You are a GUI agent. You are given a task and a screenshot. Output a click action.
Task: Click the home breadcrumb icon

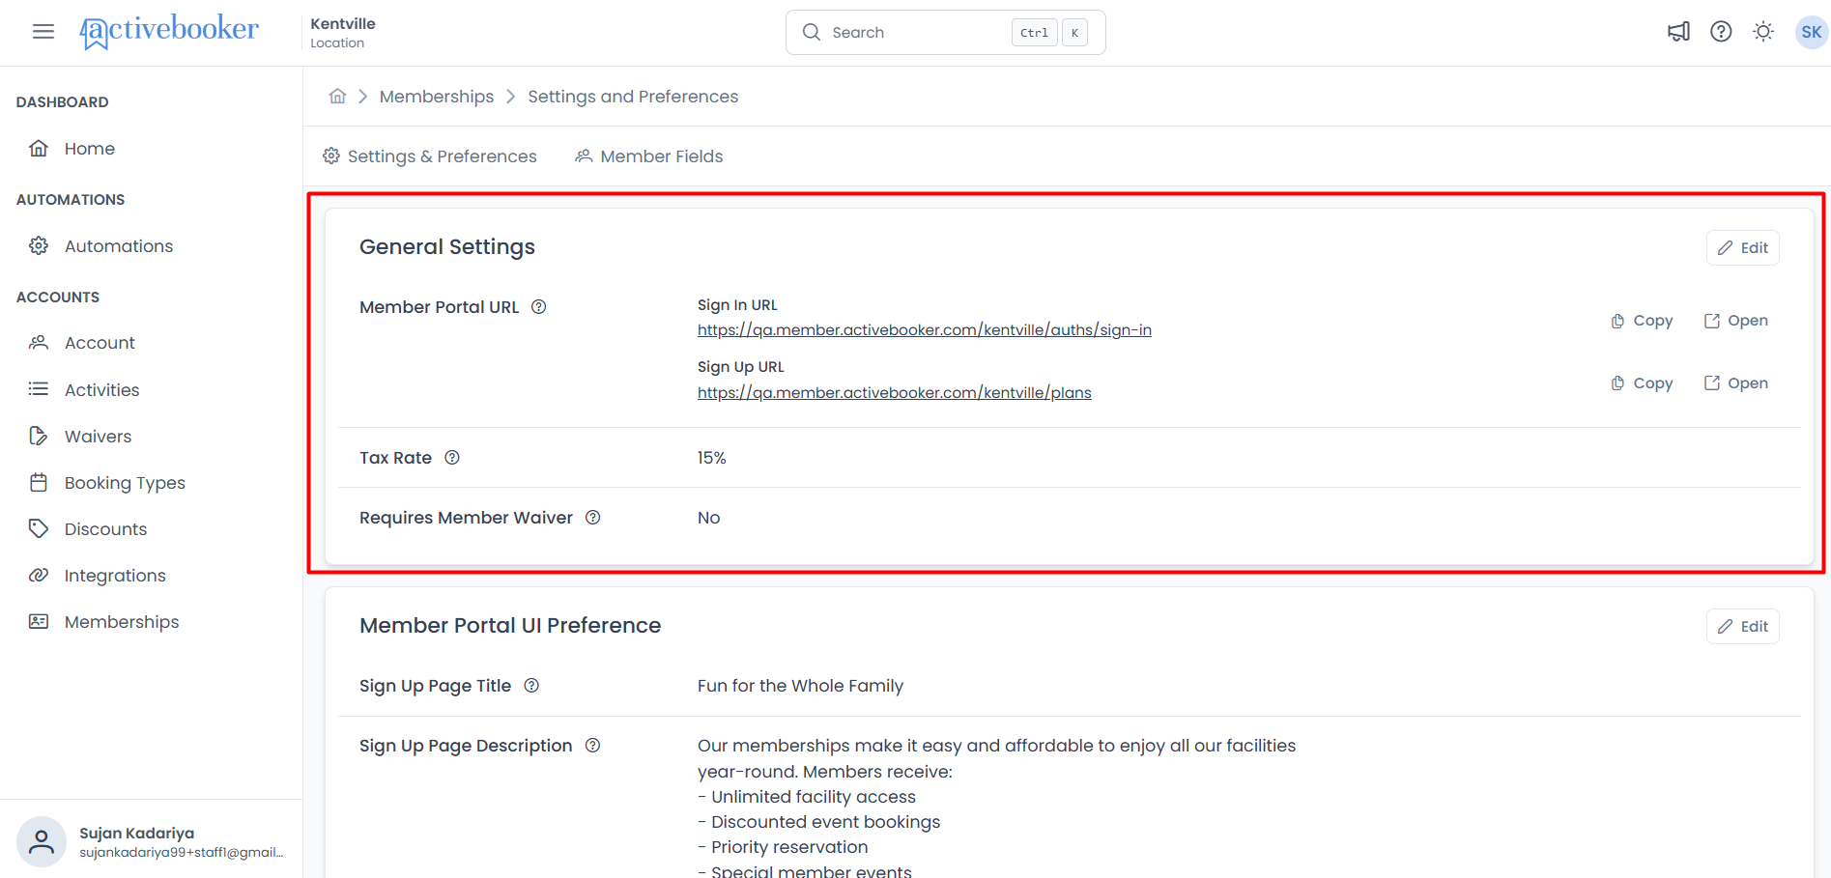337,97
